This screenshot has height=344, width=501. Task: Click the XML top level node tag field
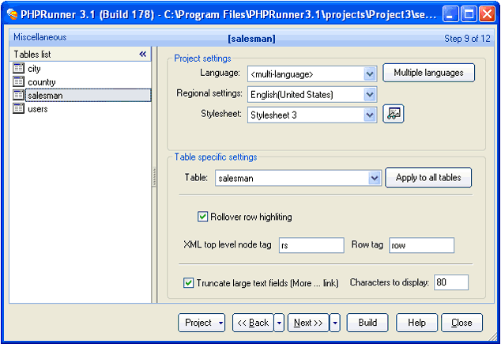311,245
